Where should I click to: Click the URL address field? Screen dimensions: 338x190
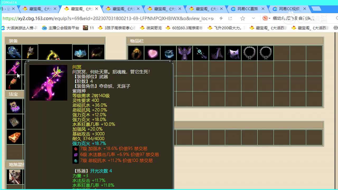click(x=108, y=18)
